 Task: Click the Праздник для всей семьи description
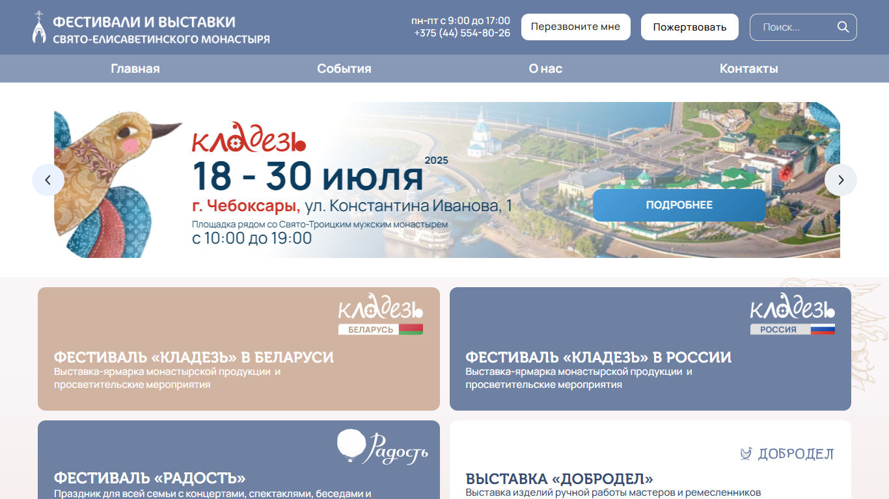pyautogui.click(x=213, y=494)
